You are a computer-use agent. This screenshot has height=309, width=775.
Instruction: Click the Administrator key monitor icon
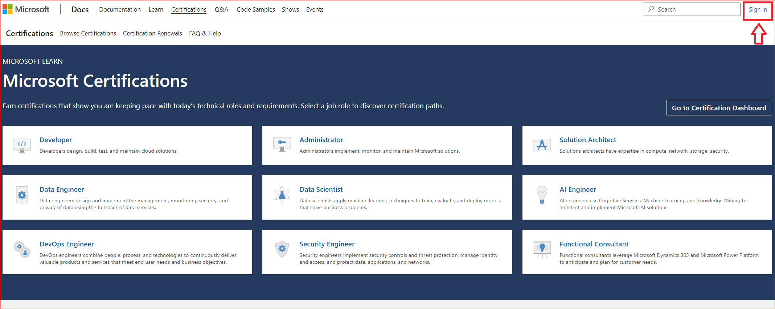(x=282, y=145)
